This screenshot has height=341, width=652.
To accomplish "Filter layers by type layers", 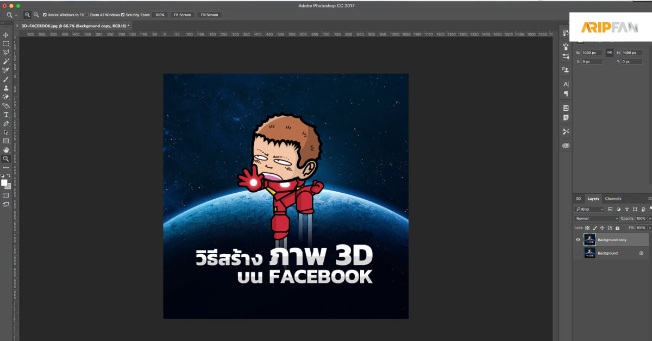I will pyautogui.click(x=627, y=209).
